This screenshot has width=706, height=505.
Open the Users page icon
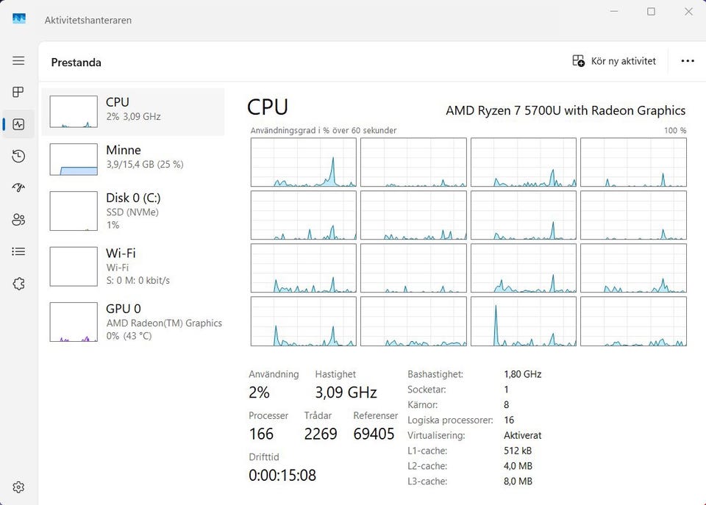coord(18,220)
